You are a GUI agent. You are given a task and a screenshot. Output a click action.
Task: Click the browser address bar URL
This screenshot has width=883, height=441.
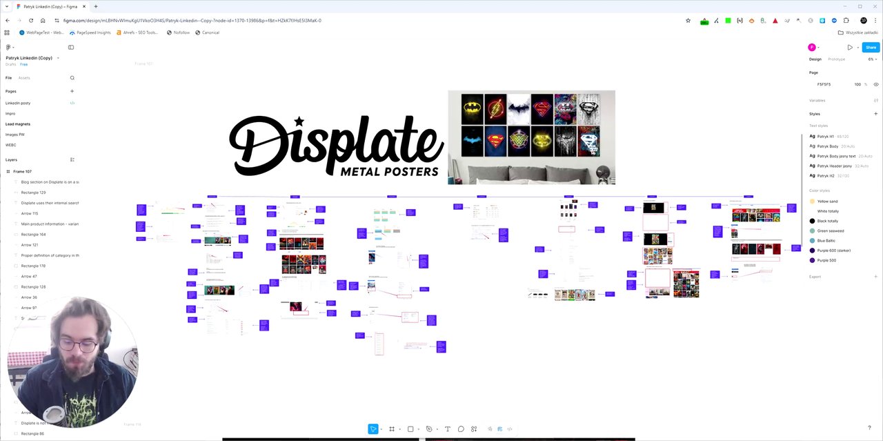click(192, 21)
